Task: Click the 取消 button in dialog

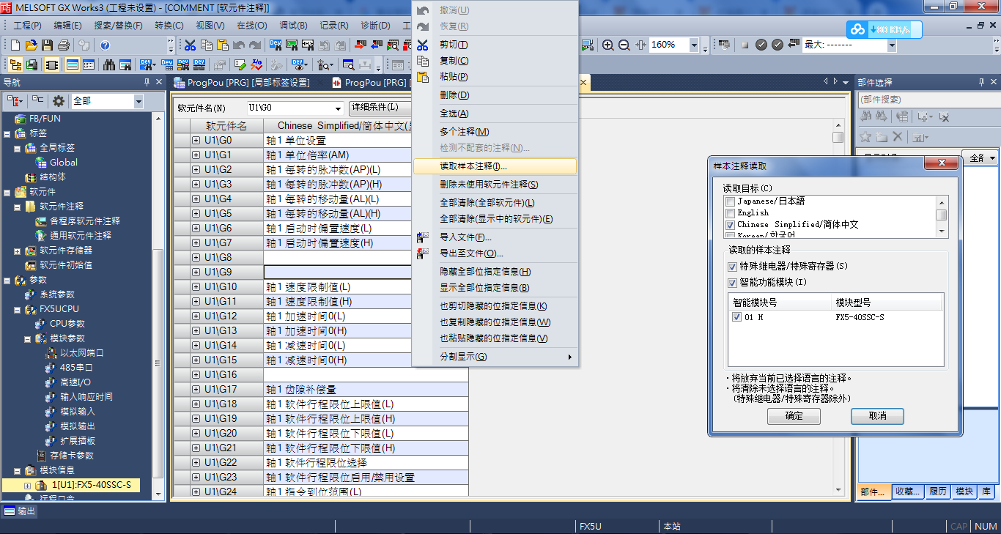Action: 877,416
